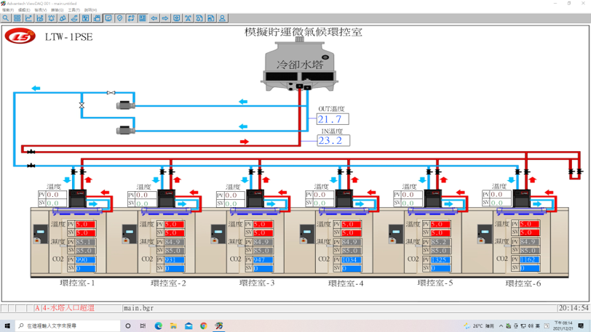Screen dimensions: 591x332
Task: Click the magnifier search icon in toolbar
Action: point(6,18)
